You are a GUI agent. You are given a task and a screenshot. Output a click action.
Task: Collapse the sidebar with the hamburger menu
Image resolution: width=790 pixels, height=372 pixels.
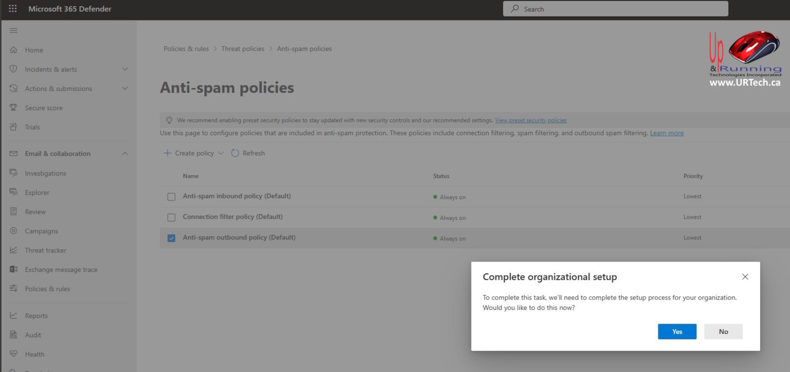tap(14, 30)
